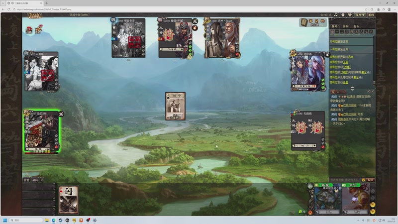Click the kingdom emblem above my general
398x224 pixels.
pyautogui.click(x=310, y=186)
